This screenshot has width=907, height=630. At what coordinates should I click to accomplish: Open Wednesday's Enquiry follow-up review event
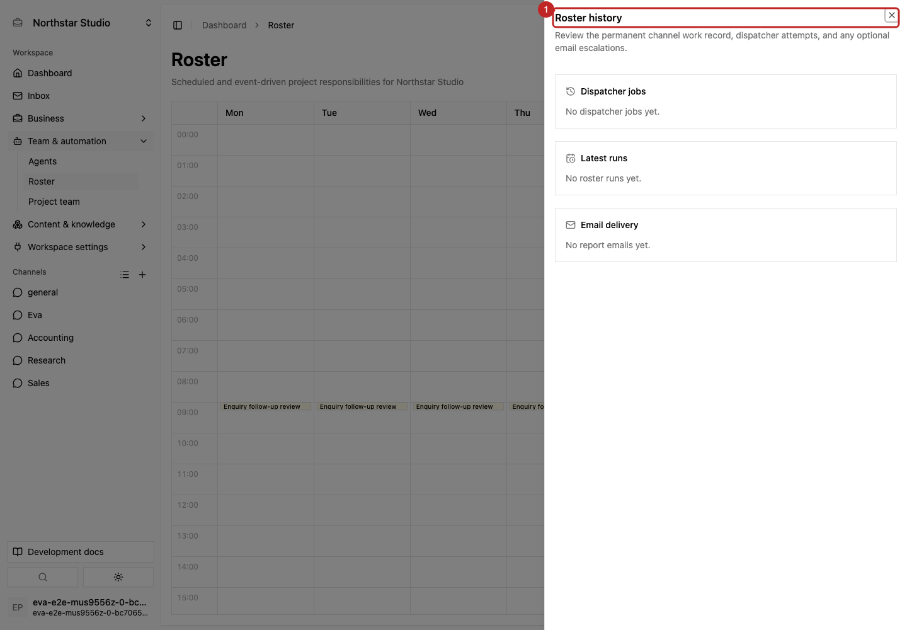pyautogui.click(x=458, y=406)
